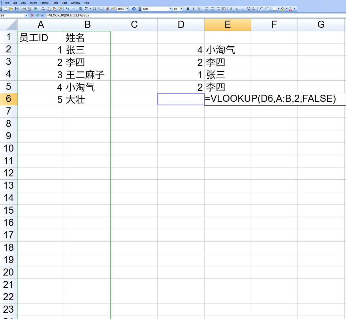Click the Copy icon
346x319 pixels.
point(49,9)
